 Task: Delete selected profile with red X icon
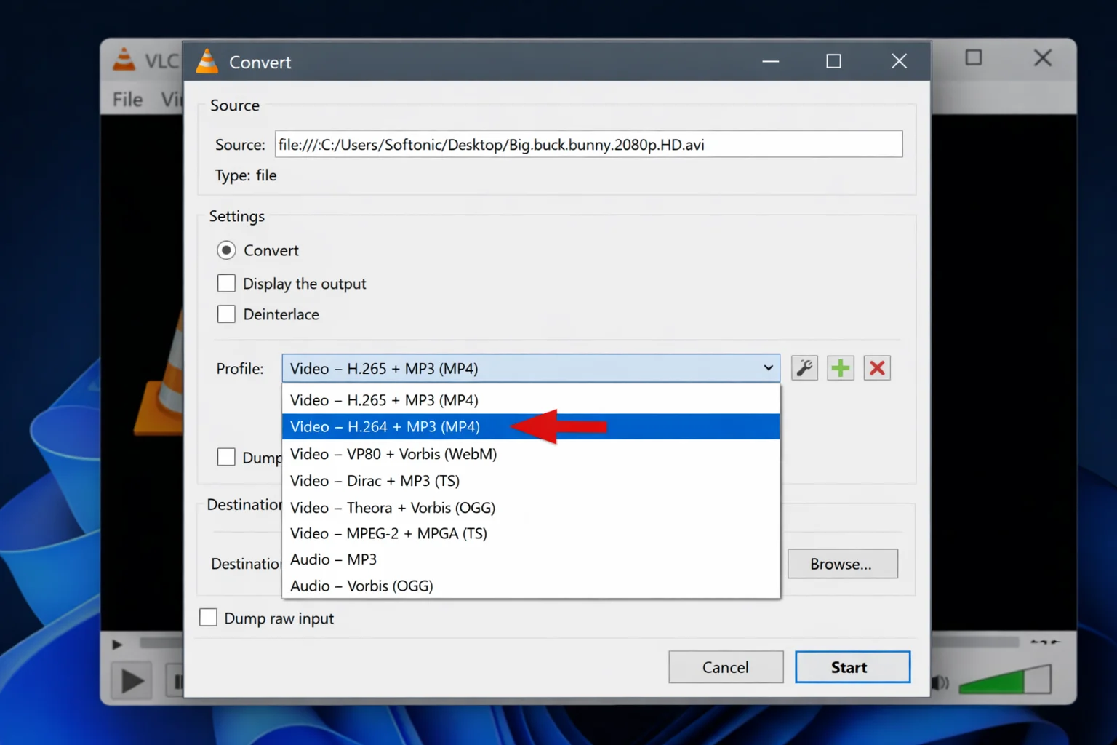[877, 368]
